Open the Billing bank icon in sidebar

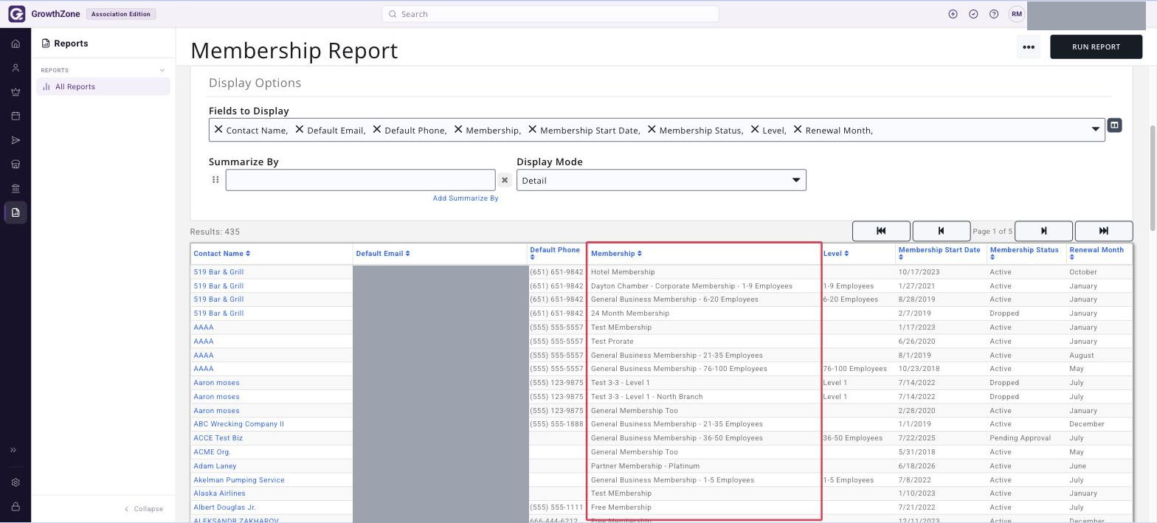click(15, 188)
